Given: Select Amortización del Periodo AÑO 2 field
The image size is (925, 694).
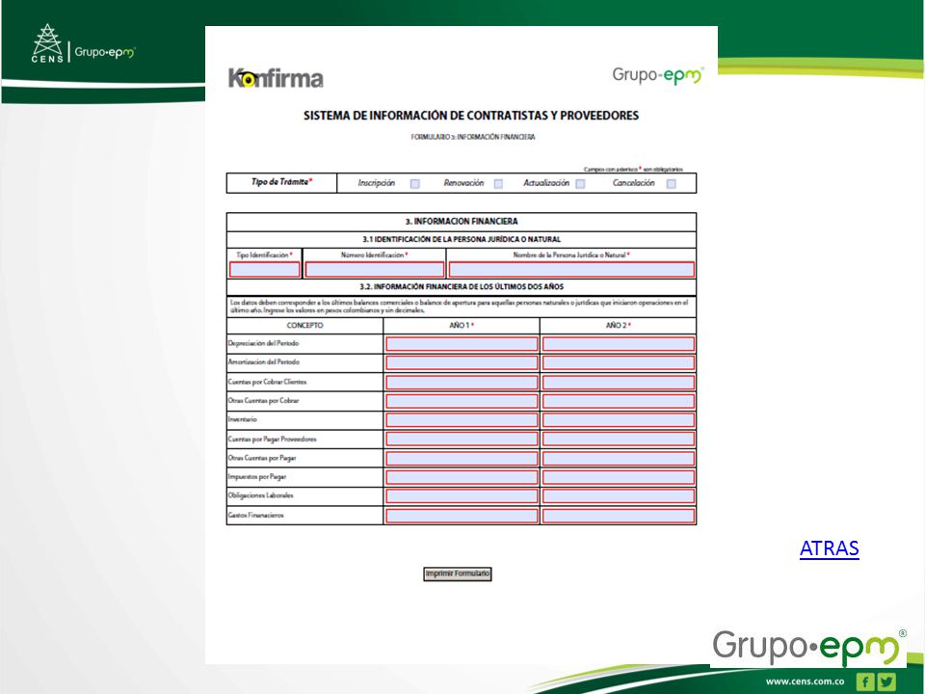Looking at the screenshot, I should (619, 363).
